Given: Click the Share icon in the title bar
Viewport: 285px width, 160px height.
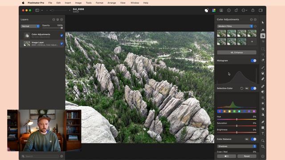Looking at the screenshot, I should [x=253, y=10].
